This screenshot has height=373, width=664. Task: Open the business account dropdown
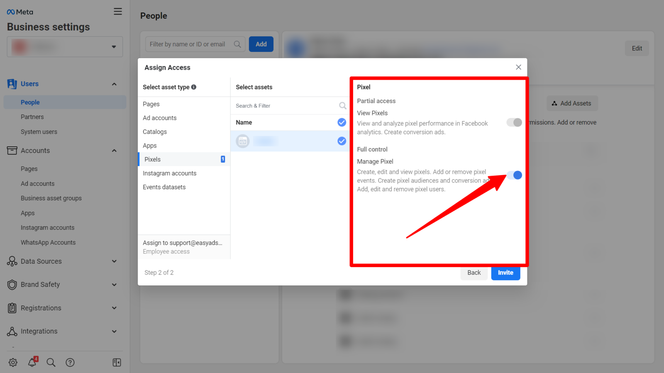coord(65,47)
